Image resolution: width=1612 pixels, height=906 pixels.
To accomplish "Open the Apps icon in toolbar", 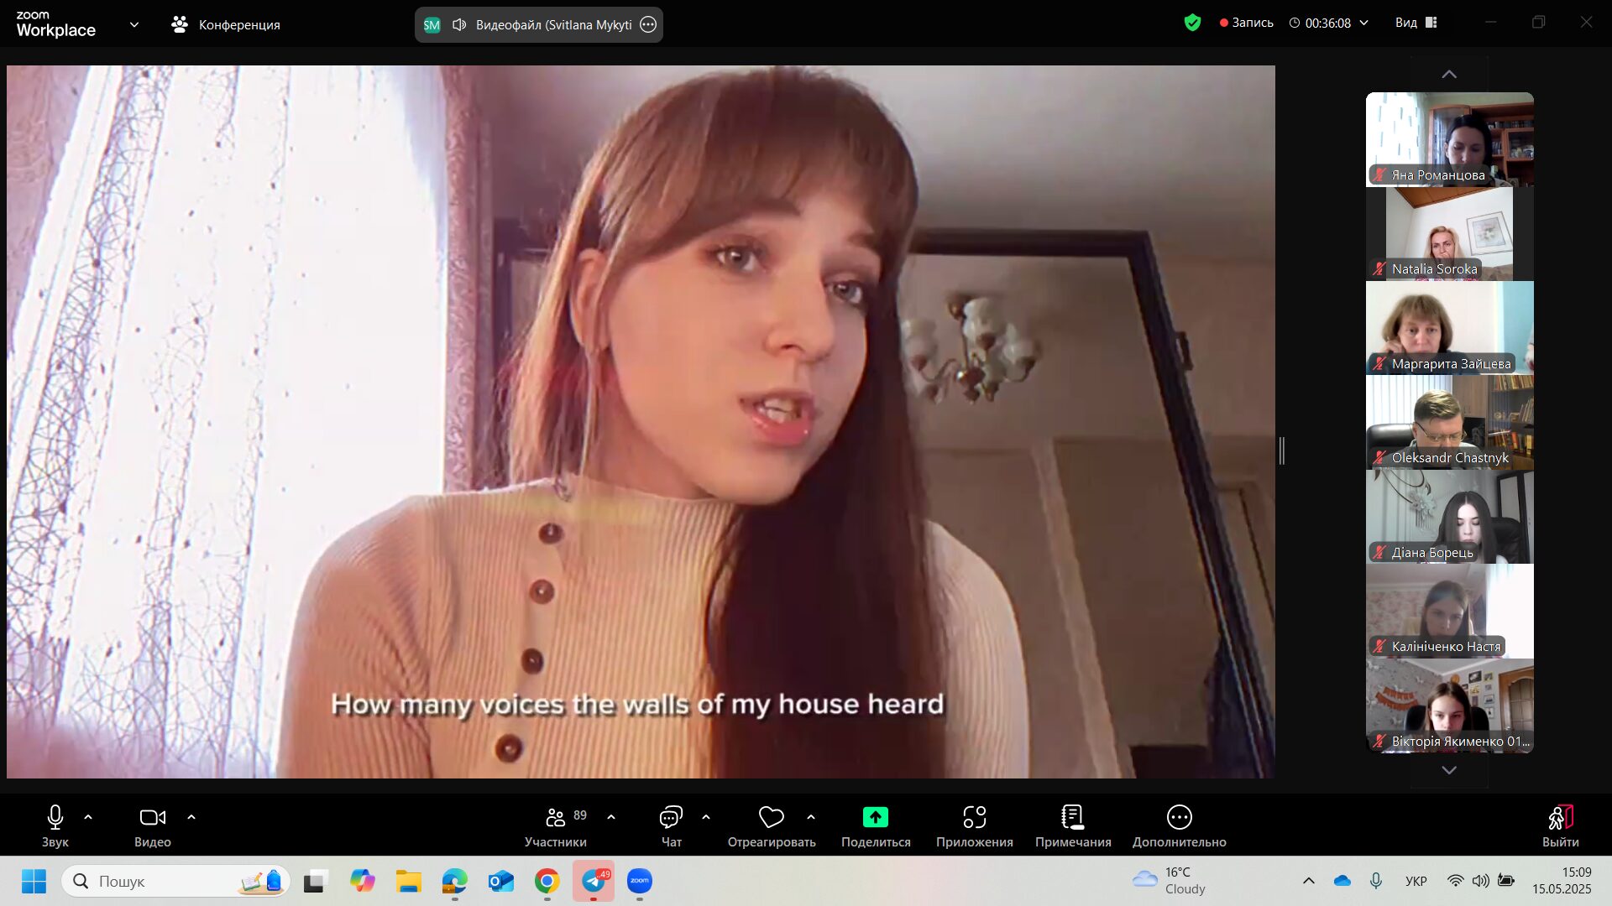I will point(974,817).
